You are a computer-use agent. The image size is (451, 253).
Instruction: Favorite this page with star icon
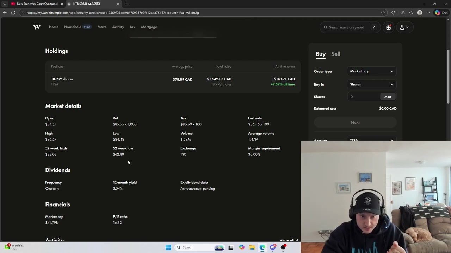[x=383, y=13]
